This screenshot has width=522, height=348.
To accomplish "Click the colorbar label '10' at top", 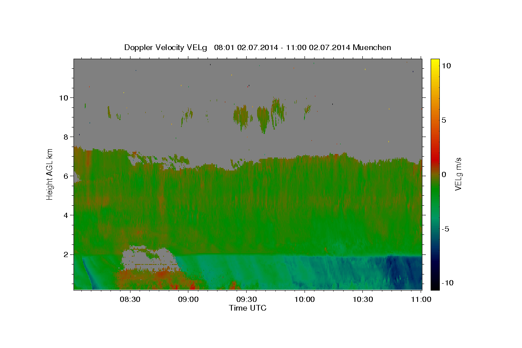I will click(x=446, y=65).
